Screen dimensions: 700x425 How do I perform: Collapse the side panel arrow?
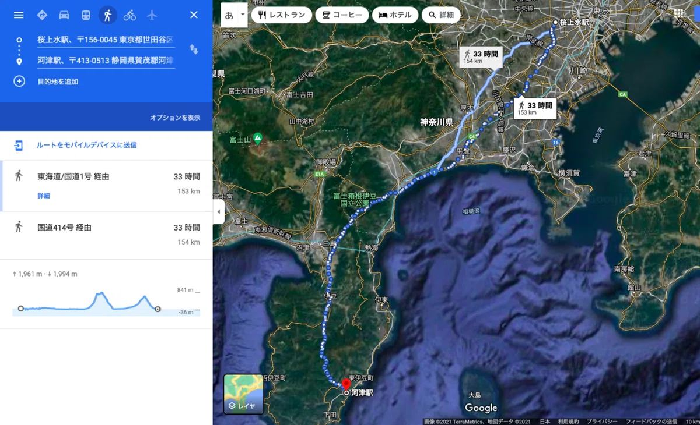tap(219, 212)
